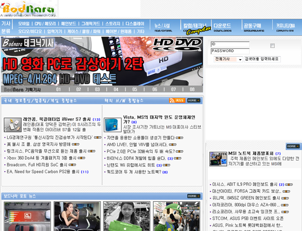Jump to banner slide 03
This screenshot has height=231, width=302.
pyautogui.click(x=97, y=89)
